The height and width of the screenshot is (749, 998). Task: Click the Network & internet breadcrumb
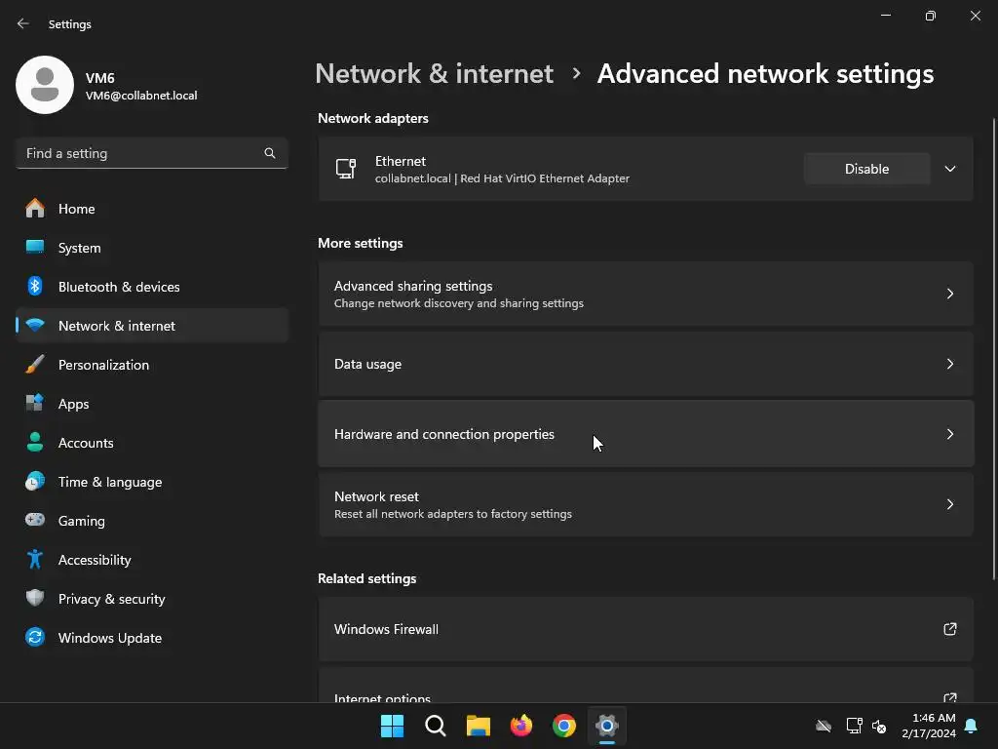click(434, 74)
